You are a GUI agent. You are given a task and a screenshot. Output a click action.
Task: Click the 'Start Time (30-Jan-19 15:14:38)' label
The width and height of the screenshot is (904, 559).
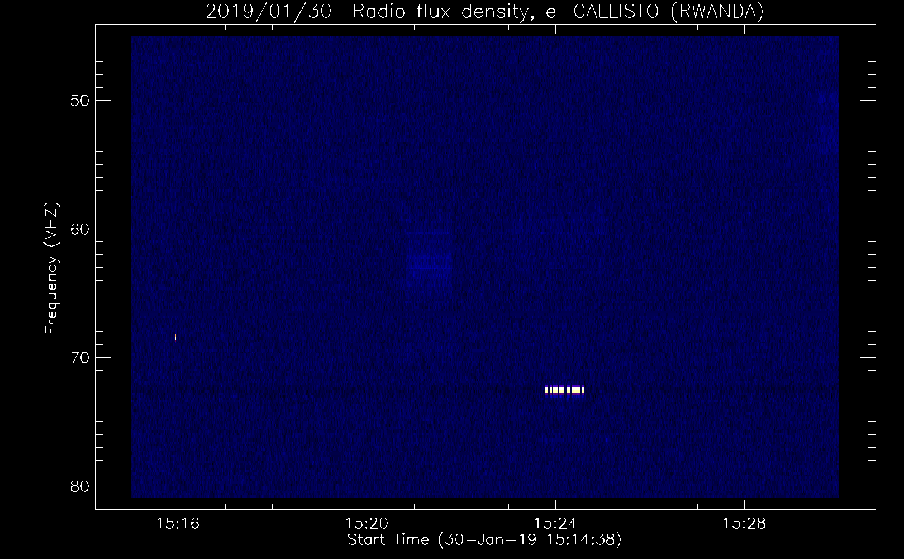click(x=484, y=540)
